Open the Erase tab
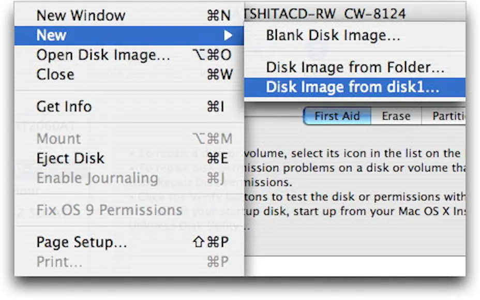This screenshot has width=480, height=300. 396,116
